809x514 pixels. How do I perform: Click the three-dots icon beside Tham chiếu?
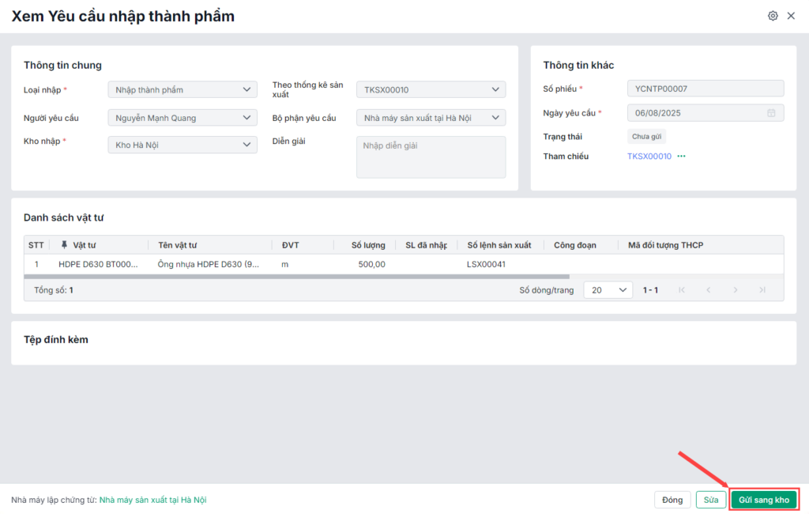tap(681, 157)
